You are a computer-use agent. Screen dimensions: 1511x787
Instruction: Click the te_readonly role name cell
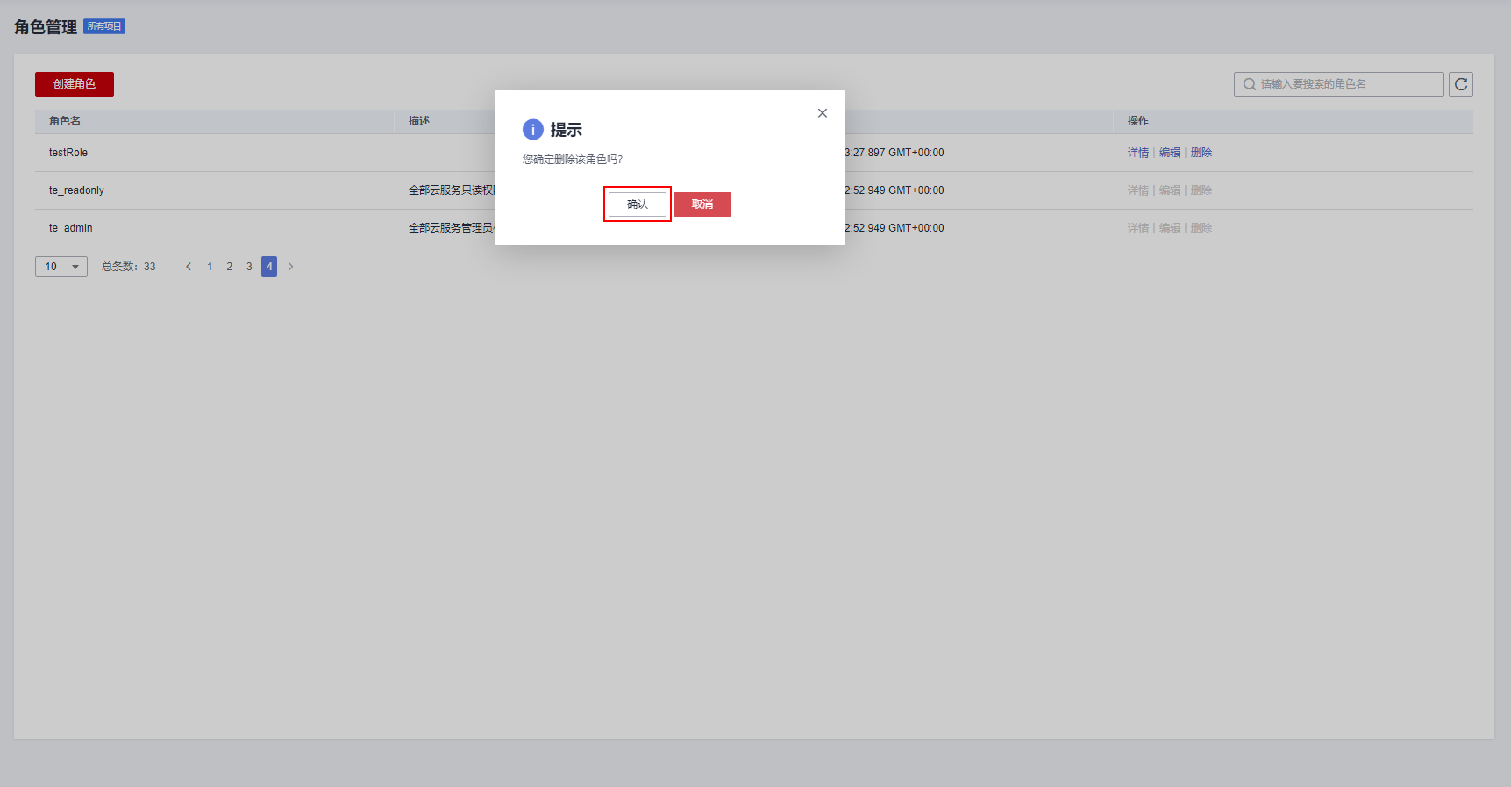tap(76, 190)
